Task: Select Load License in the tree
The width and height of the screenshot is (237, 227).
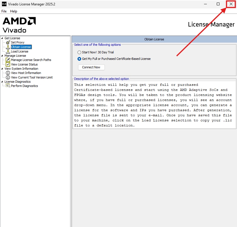Action: tap(20, 51)
